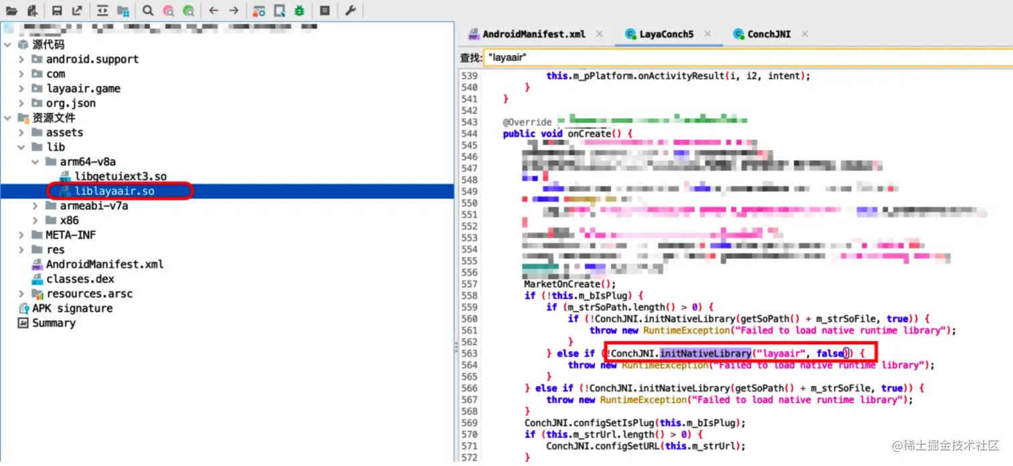
Task: Navigate forward with the right arrow
Action: pyautogui.click(x=233, y=11)
